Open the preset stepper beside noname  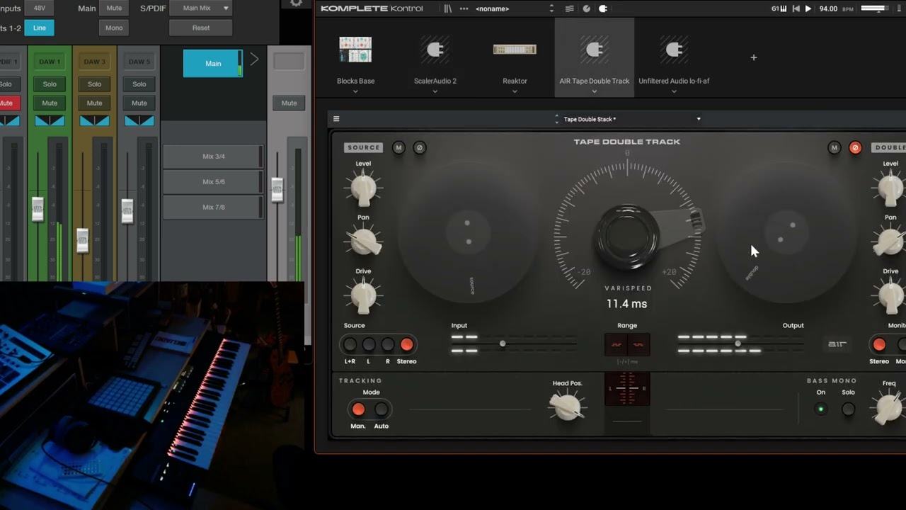[x=551, y=8]
